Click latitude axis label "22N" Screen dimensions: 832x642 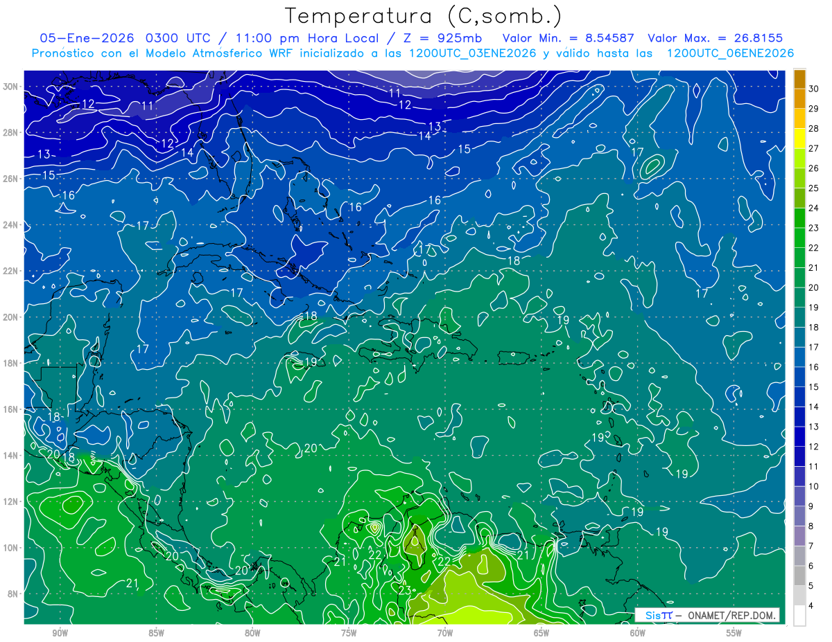click(x=11, y=271)
